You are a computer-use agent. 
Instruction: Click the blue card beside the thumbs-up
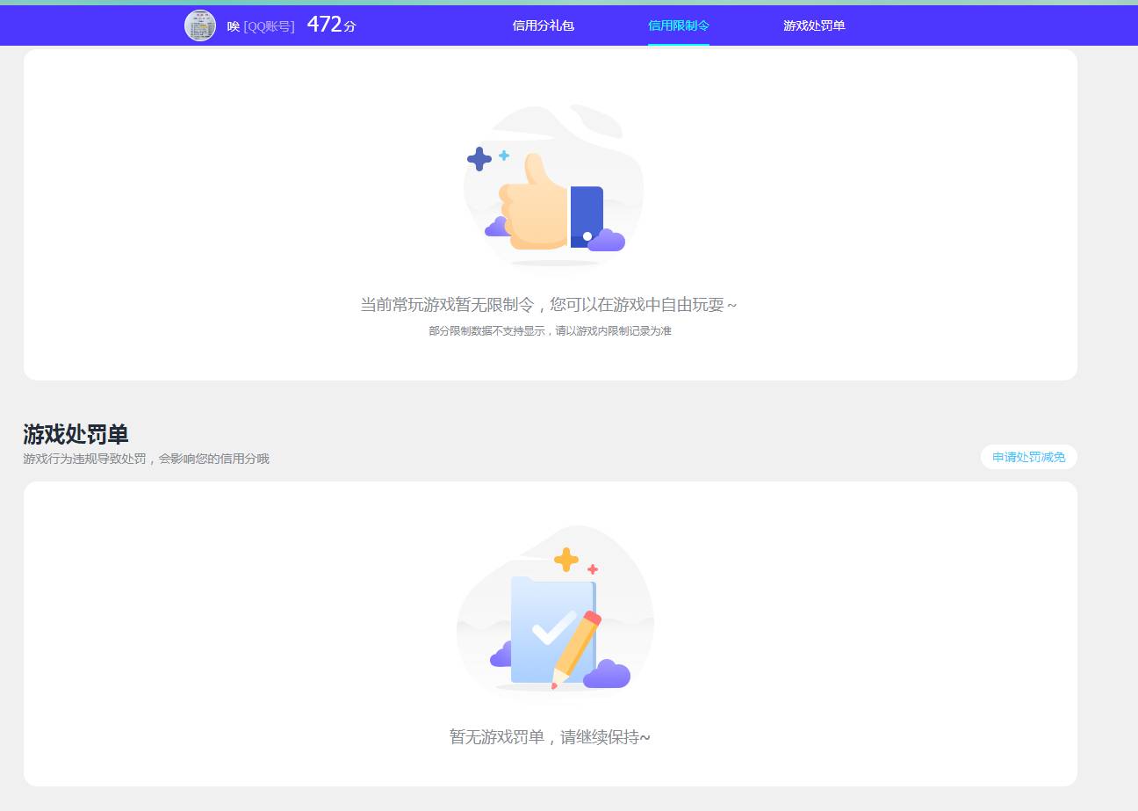pyautogui.click(x=587, y=212)
